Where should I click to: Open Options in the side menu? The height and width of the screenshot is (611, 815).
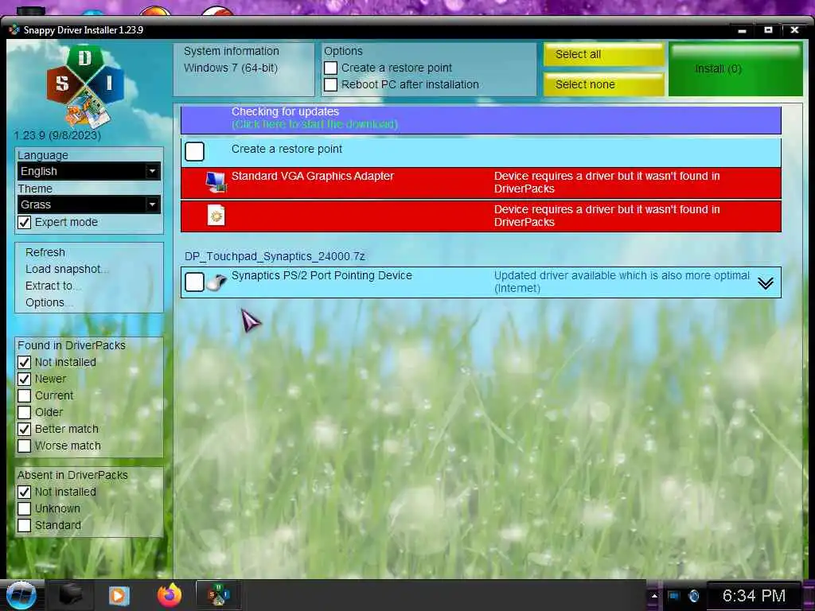(48, 302)
